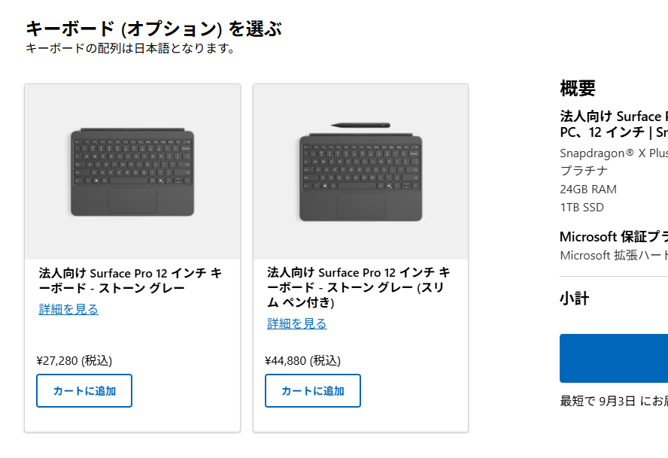
Task: Click the Snapdragon X Plus spec line
Action: (614, 153)
